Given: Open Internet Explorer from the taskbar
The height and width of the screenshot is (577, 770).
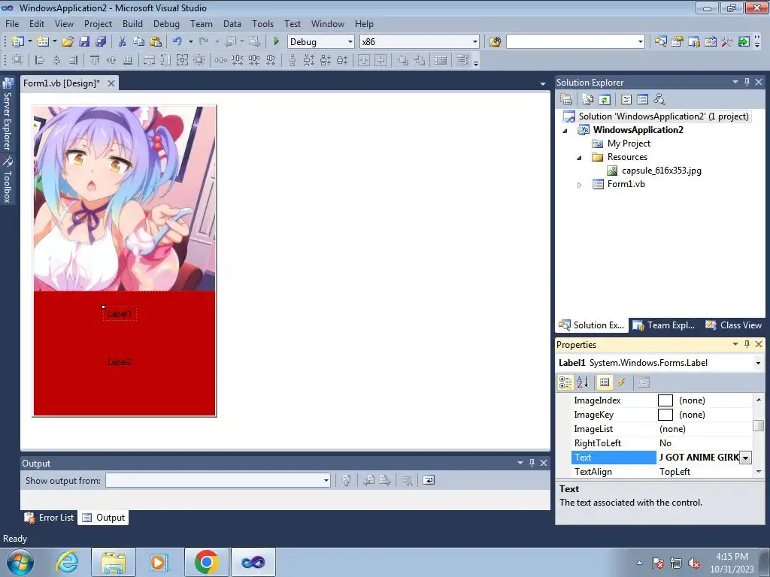Looking at the screenshot, I should tap(67, 562).
